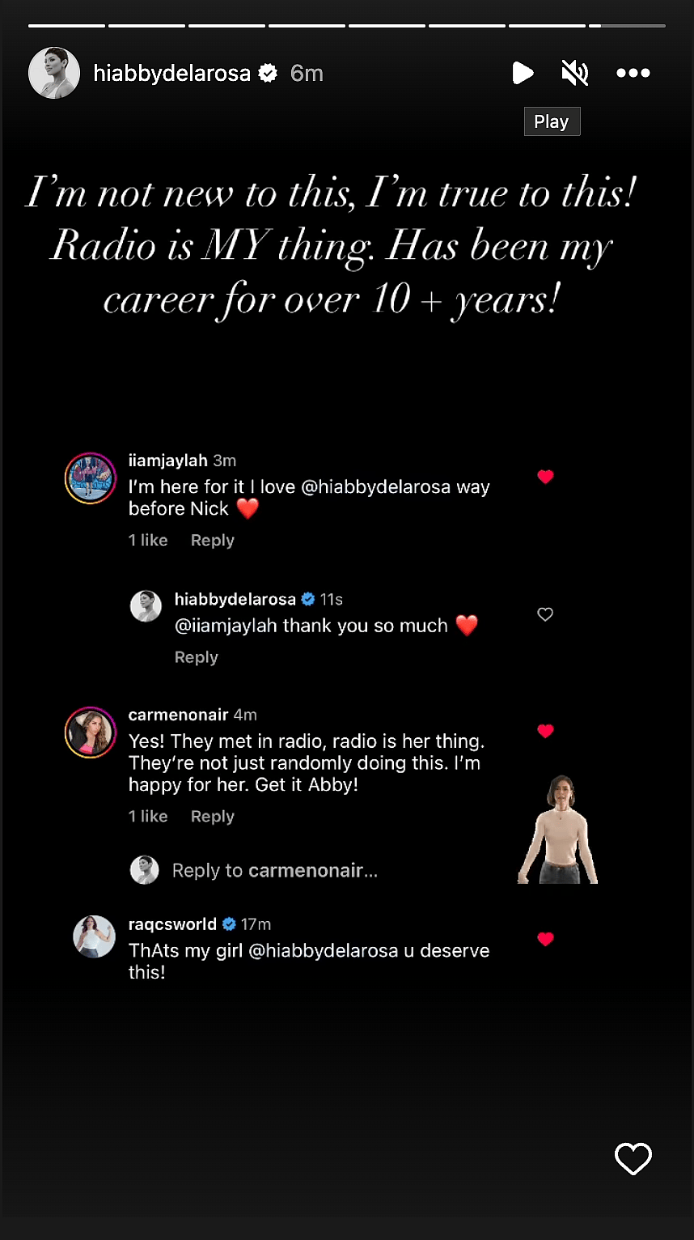Like the hiabbydelarosa thank you reply
The width and height of the screenshot is (694, 1240).
click(x=545, y=614)
